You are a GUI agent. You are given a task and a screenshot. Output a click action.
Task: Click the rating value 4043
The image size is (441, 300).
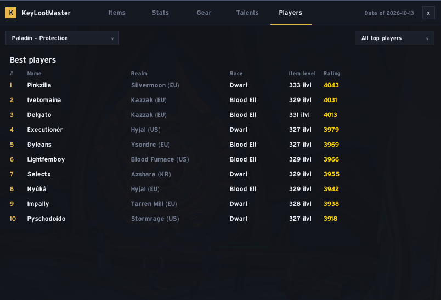pyautogui.click(x=331, y=85)
